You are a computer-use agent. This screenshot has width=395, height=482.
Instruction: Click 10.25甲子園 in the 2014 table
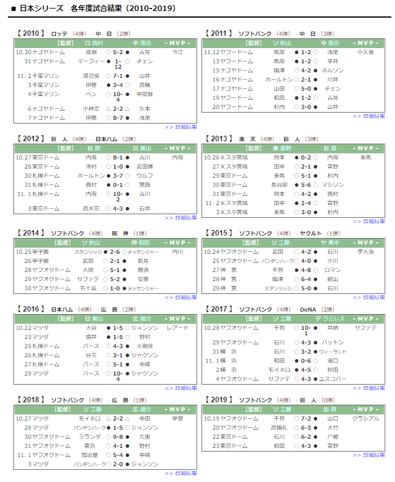pos(32,252)
